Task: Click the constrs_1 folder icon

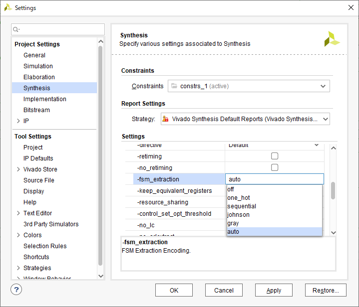Action: pyautogui.click(x=174, y=86)
